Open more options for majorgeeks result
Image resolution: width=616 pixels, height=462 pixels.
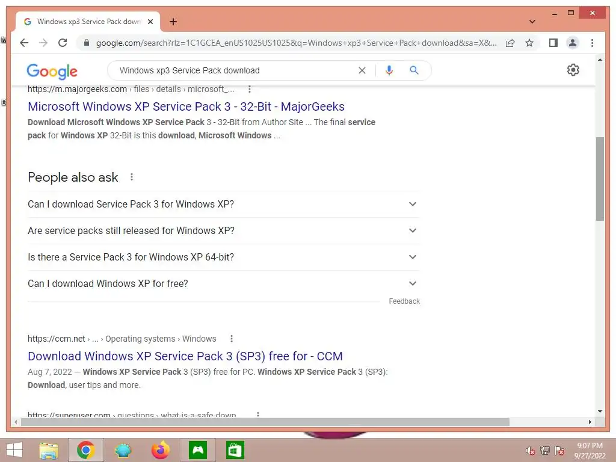[x=249, y=89]
